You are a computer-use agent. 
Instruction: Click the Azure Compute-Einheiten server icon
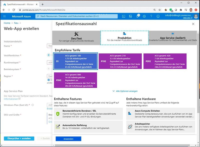129,113
